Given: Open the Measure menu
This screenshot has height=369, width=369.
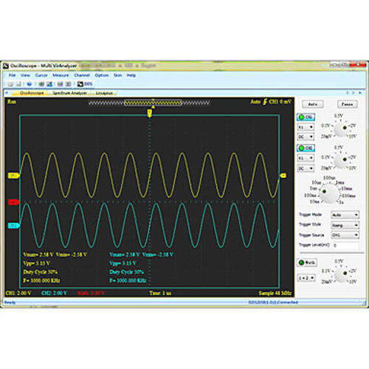Looking at the screenshot, I should (61, 75).
